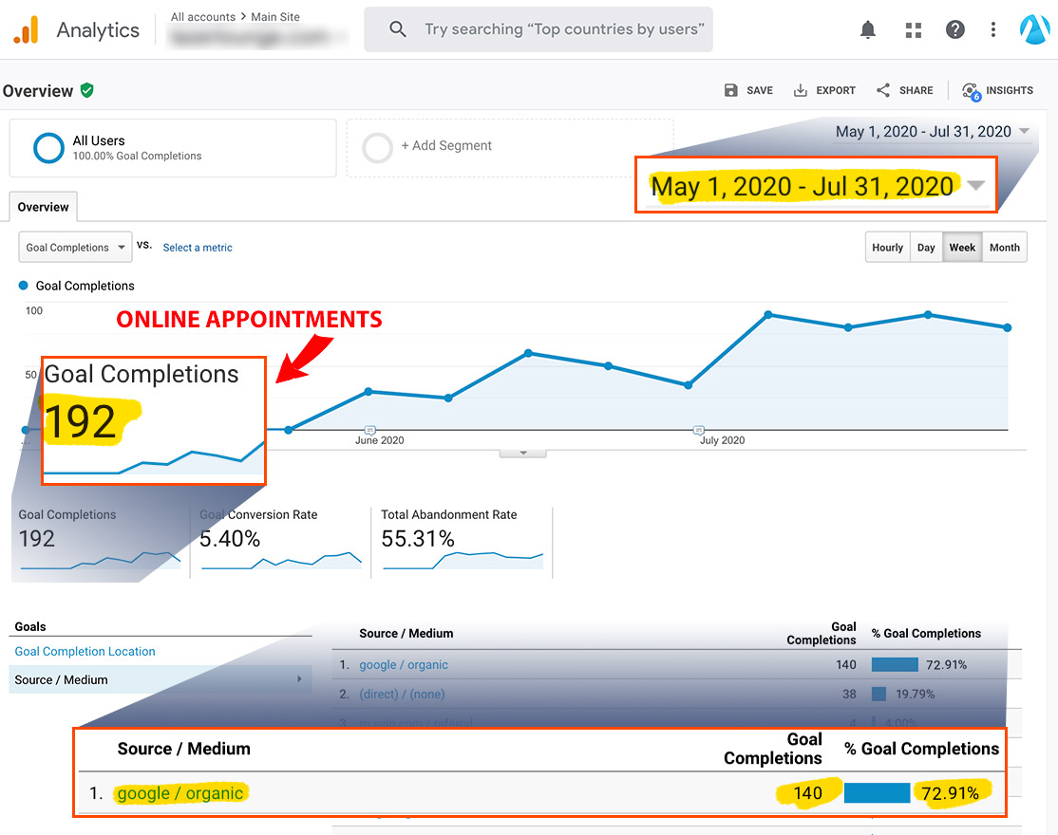
Task: Select the All Users segment circle
Action: point(48,148)
